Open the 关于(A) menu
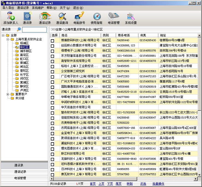Image resolution: width=202 pixels, height=187 pixels. pos(65,8)
